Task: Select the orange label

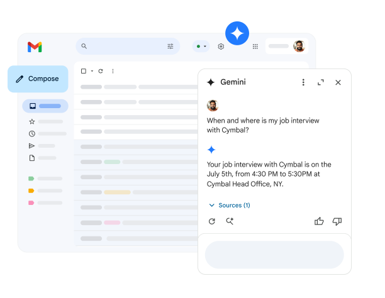Action: tap(45, 190)
